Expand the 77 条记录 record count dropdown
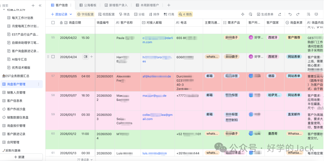Image resolution: width=324 pixels, height=161 pixels. click(85, 160)
